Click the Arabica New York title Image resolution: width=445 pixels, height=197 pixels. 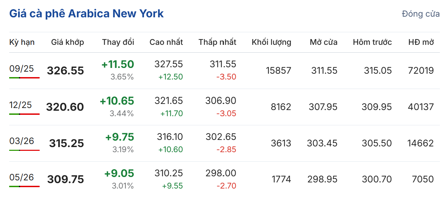tap(86, 14)
